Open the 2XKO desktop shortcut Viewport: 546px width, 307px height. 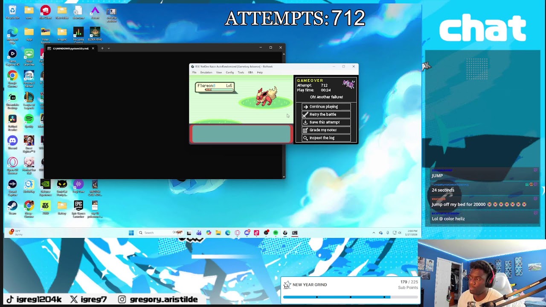click(x=45, y=207)
